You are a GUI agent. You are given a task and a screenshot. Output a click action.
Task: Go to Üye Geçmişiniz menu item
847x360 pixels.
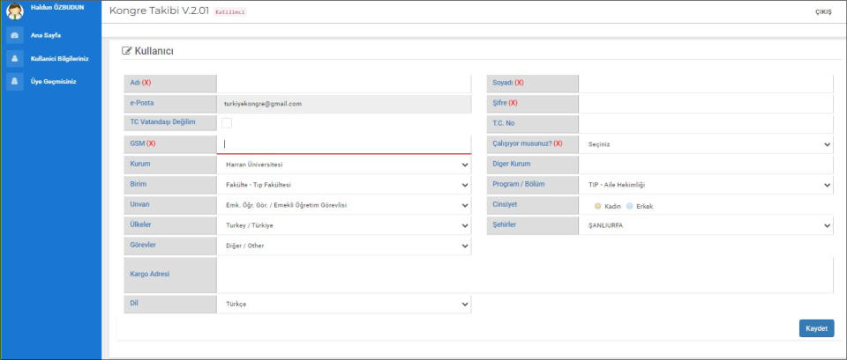point(53,81)
